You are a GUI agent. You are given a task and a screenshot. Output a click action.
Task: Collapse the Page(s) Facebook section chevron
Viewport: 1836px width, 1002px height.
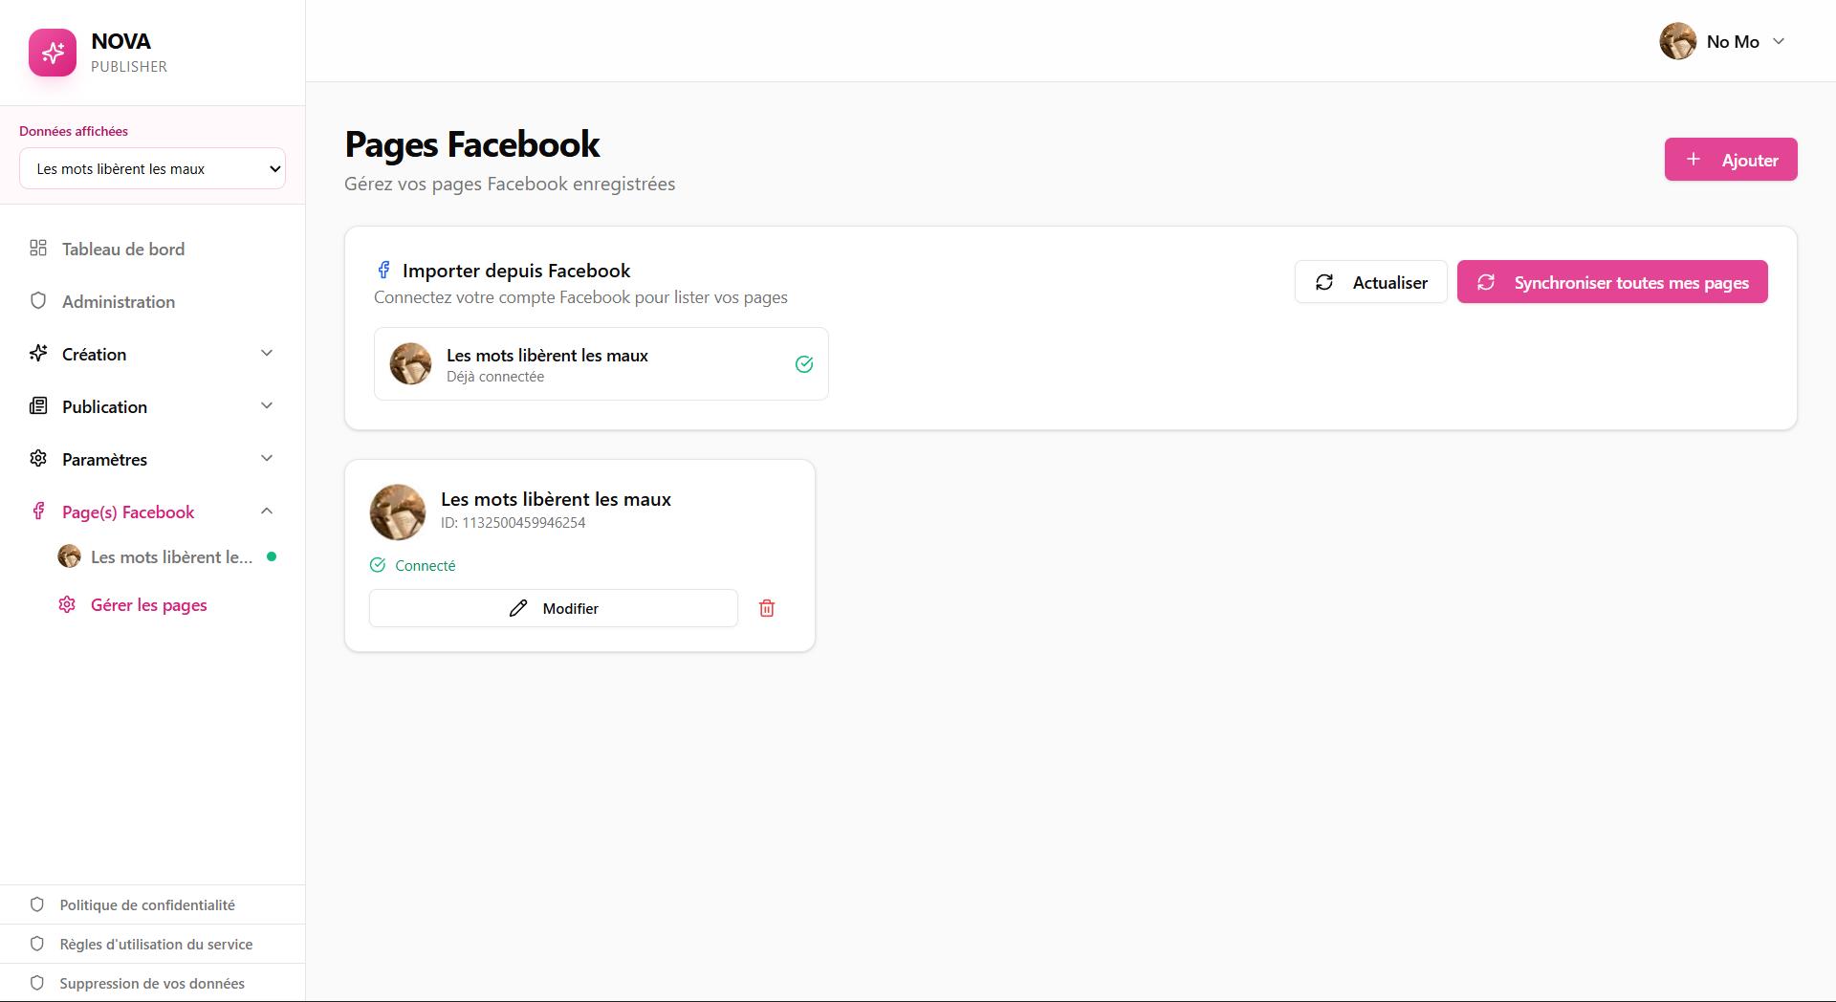pos(267,511)
